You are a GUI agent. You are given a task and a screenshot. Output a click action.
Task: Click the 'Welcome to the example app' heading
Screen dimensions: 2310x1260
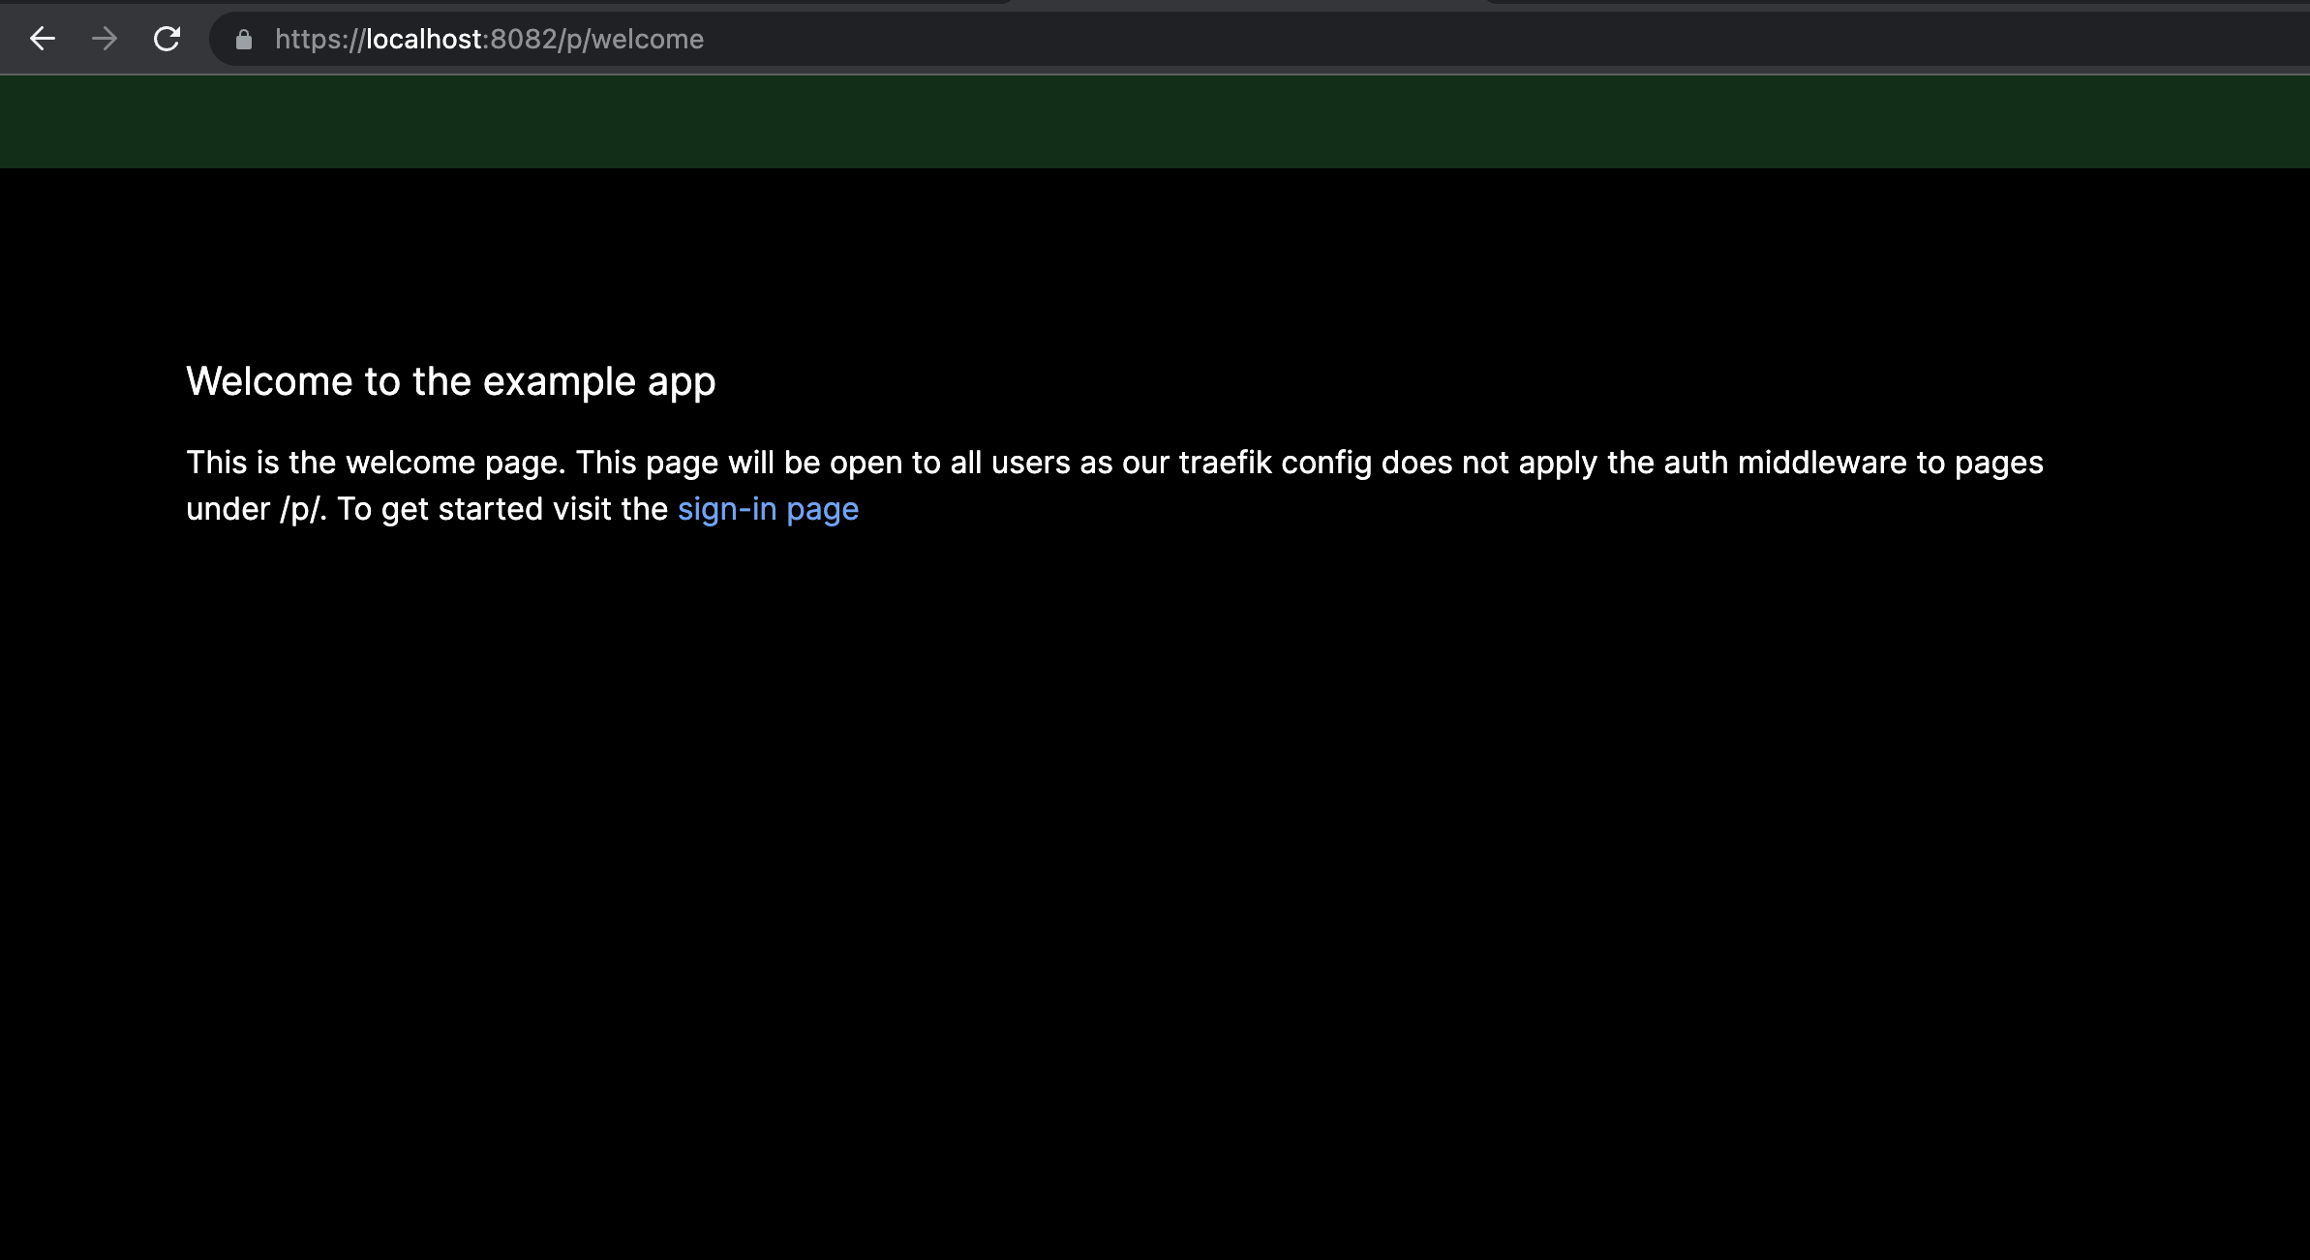pos(450,381)
